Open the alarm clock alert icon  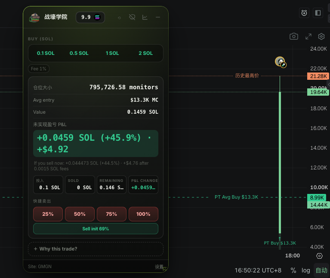coord(304,13)
